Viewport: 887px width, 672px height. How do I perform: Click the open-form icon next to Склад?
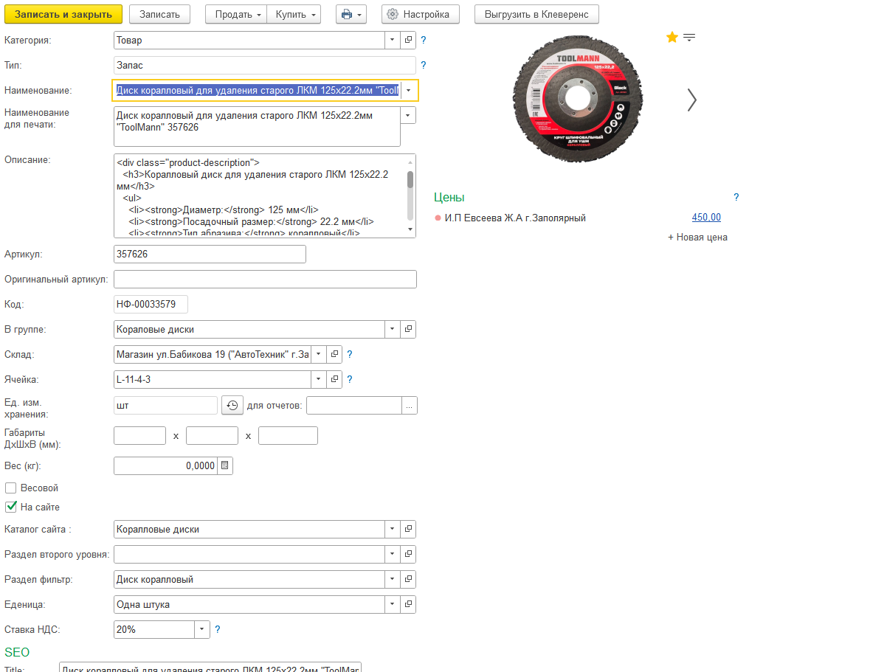pos(334,354)
